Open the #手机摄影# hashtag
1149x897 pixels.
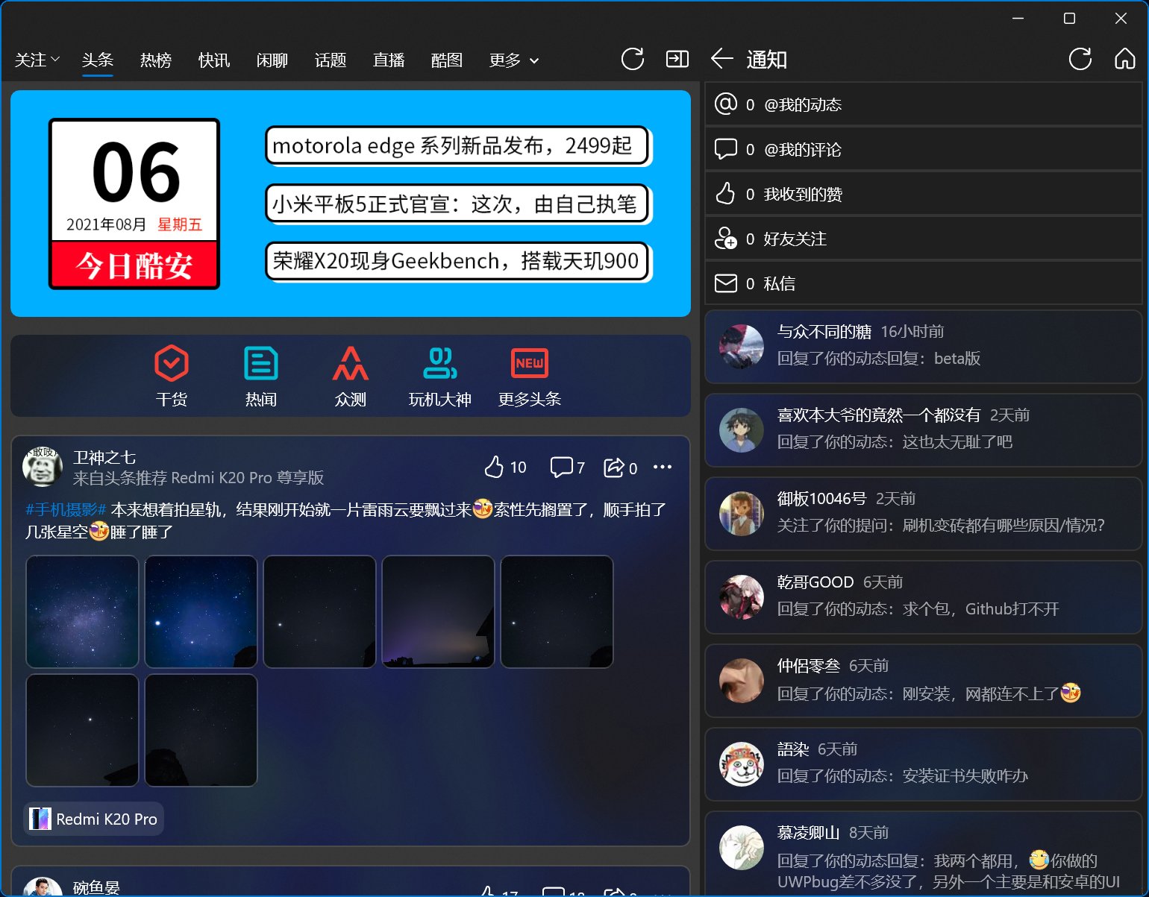tap(66, 510)
